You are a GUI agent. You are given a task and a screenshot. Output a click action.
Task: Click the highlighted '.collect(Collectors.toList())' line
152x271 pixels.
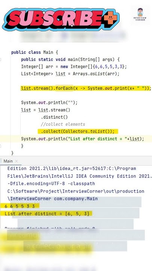pyautogui.click(x=78, y=131)
